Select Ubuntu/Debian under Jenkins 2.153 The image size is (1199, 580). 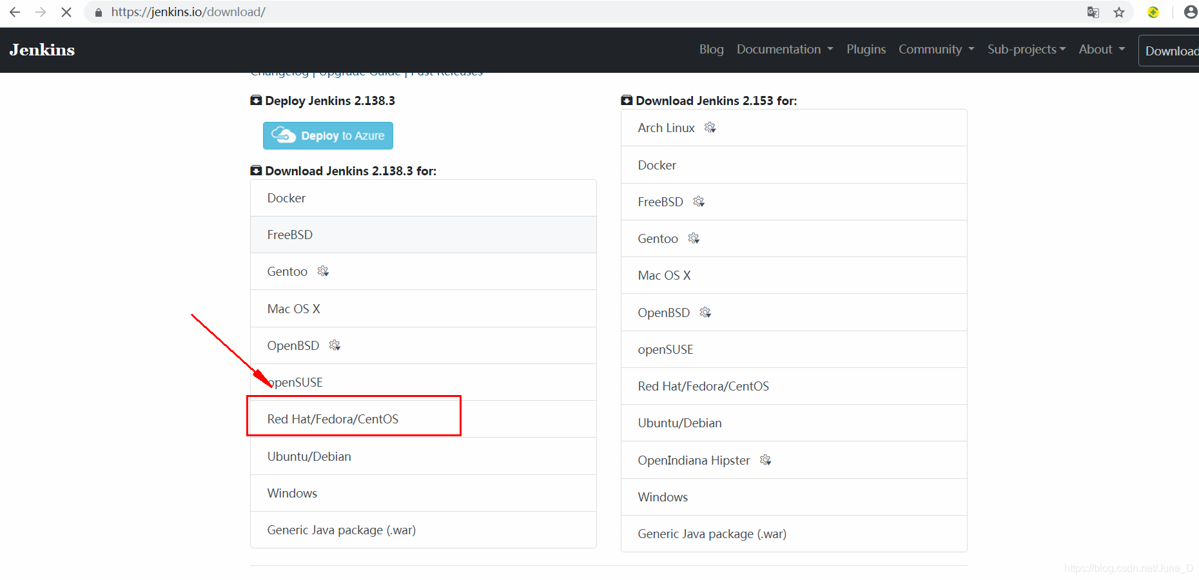coord(794,423)
